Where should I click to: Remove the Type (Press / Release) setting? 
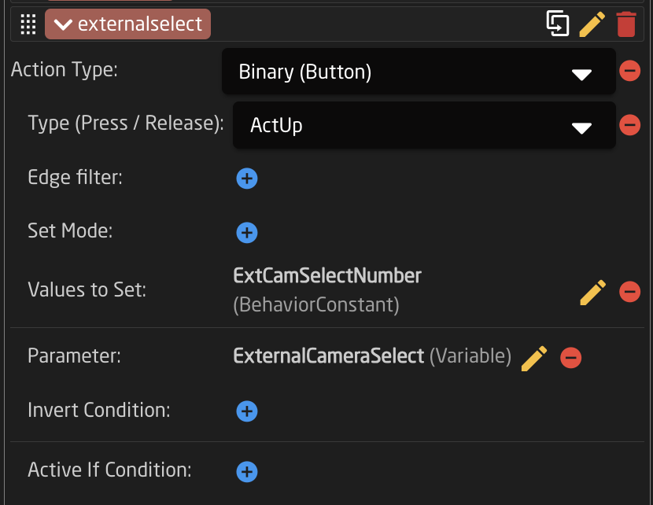[x=629, y=124]
